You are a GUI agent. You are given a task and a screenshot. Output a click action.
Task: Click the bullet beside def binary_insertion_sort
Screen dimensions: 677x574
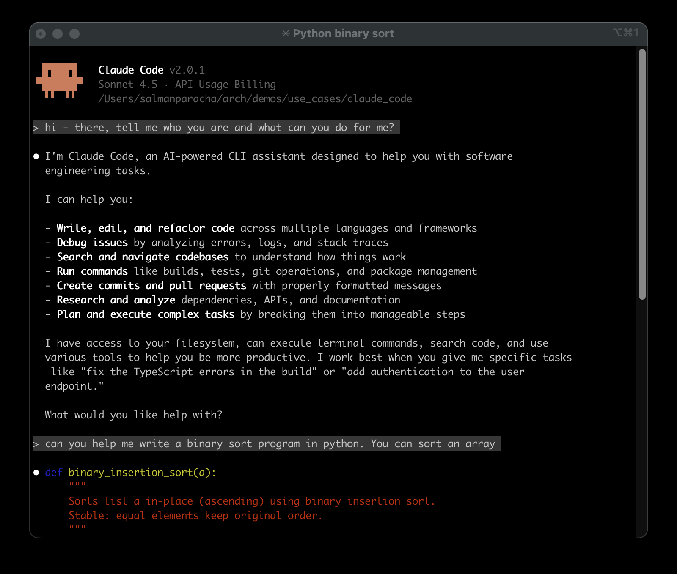(x=36, y=473)
